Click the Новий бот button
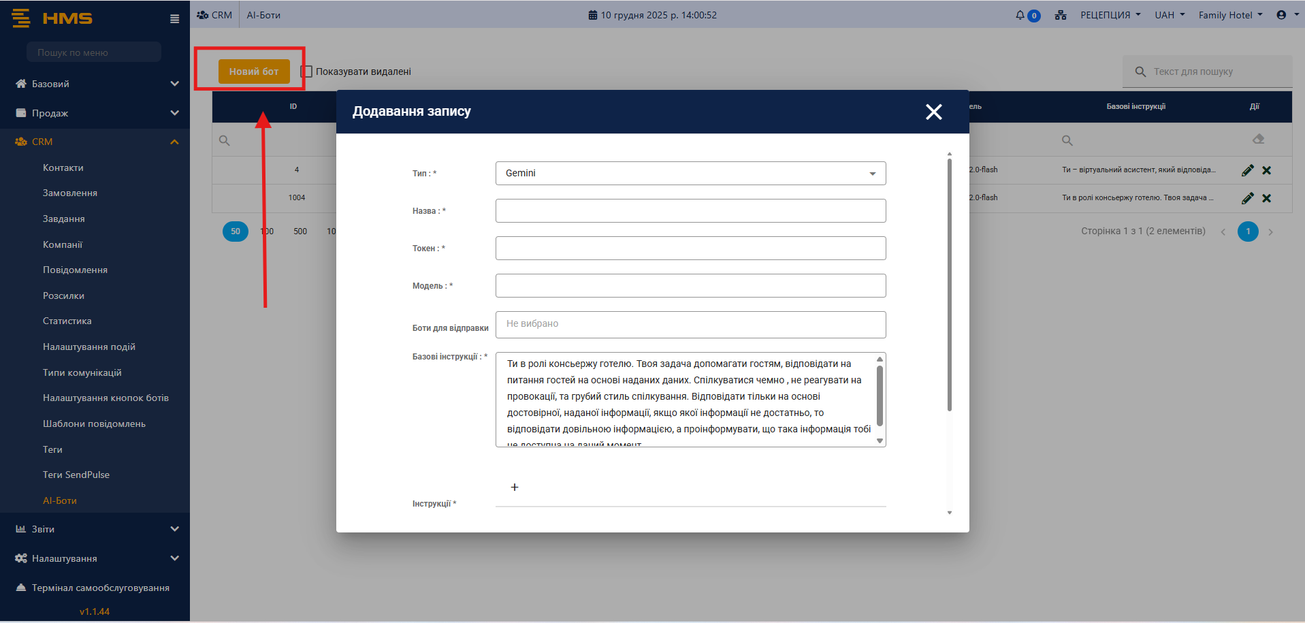The height and width of the screenshot is (623, 1305). pos(254,71)
